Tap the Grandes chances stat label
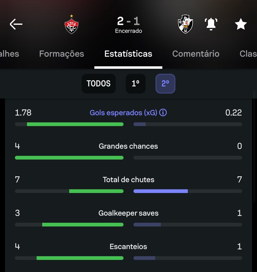 pos(128,146)
